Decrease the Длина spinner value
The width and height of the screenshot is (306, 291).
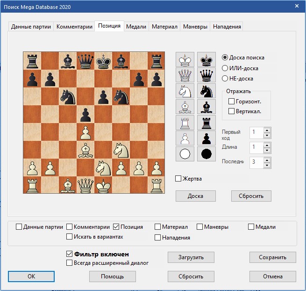pos(267,151)
